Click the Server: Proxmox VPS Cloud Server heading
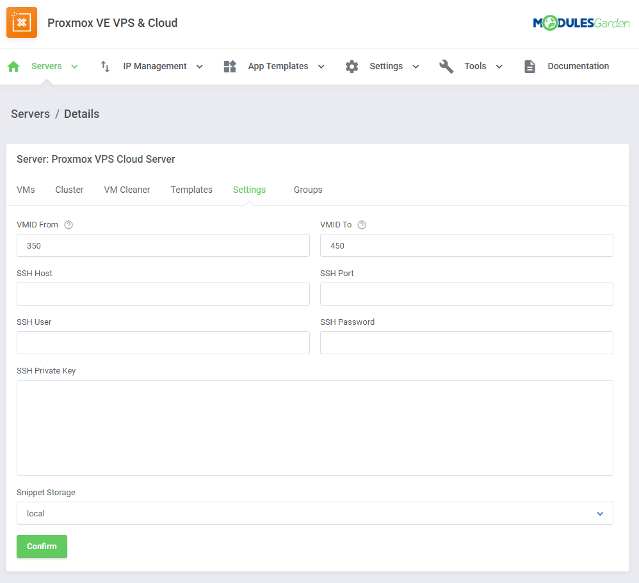 click(x=96, y=159)
